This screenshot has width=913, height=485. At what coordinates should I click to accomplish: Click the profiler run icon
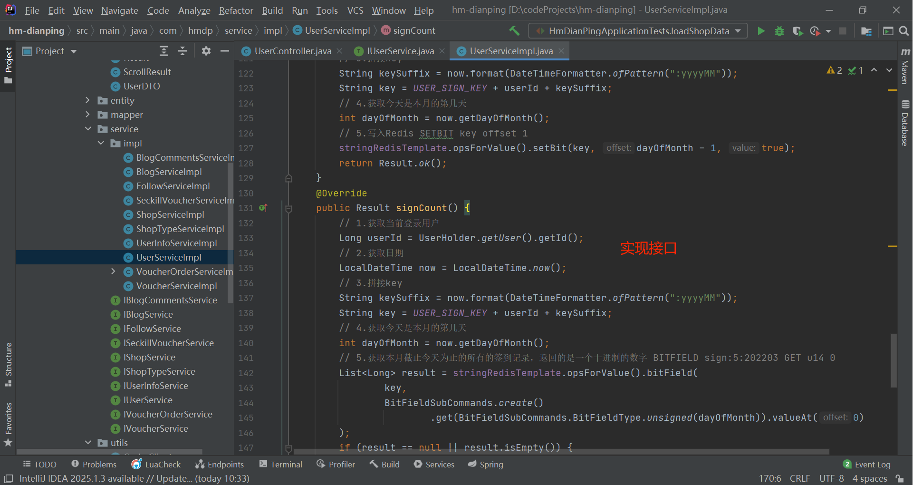(815, 31)
